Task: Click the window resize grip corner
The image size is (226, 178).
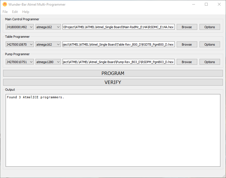Action: click(224, 176)
